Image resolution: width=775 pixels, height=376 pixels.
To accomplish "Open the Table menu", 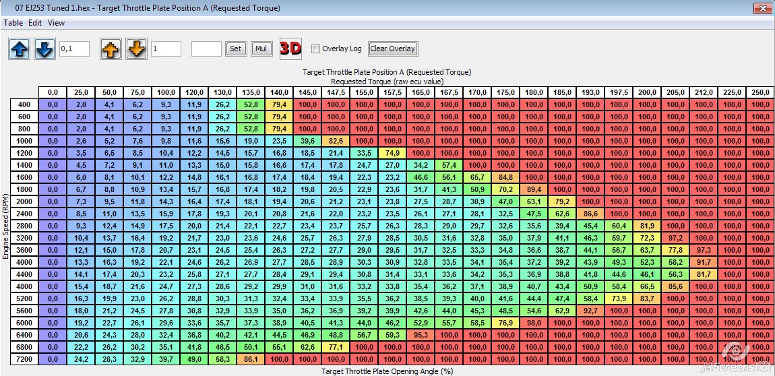I will 13,22.
